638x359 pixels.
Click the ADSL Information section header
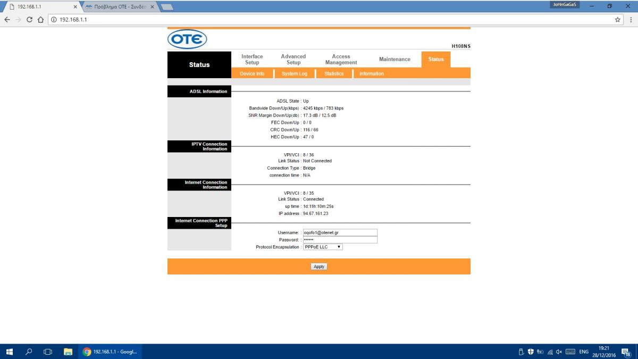pyautogui.click(x=199, y=91)
